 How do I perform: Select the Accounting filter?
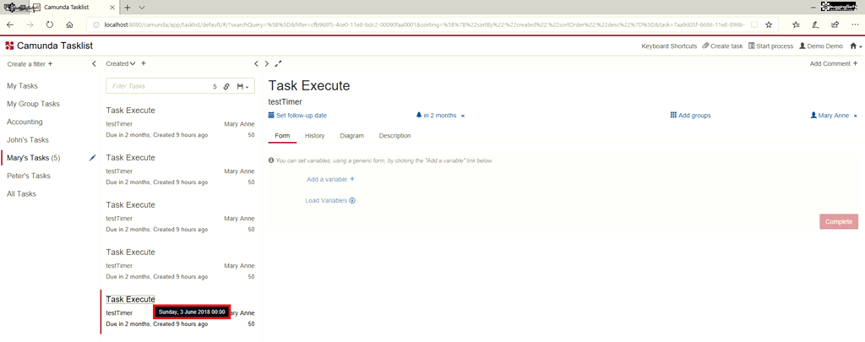[24, 122]
